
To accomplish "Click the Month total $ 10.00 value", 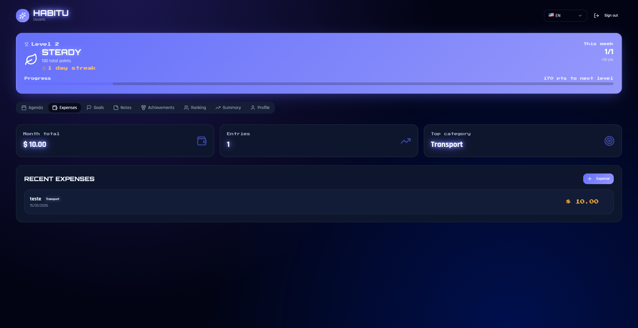I will point(35,145).
